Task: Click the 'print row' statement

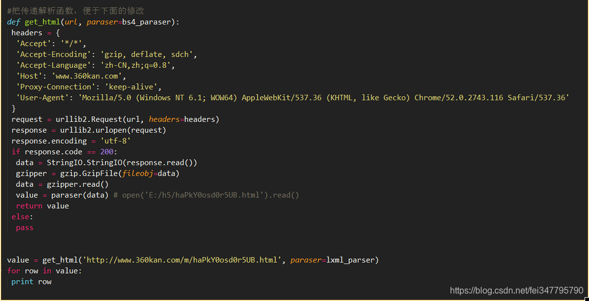Action: pos(31,282)
